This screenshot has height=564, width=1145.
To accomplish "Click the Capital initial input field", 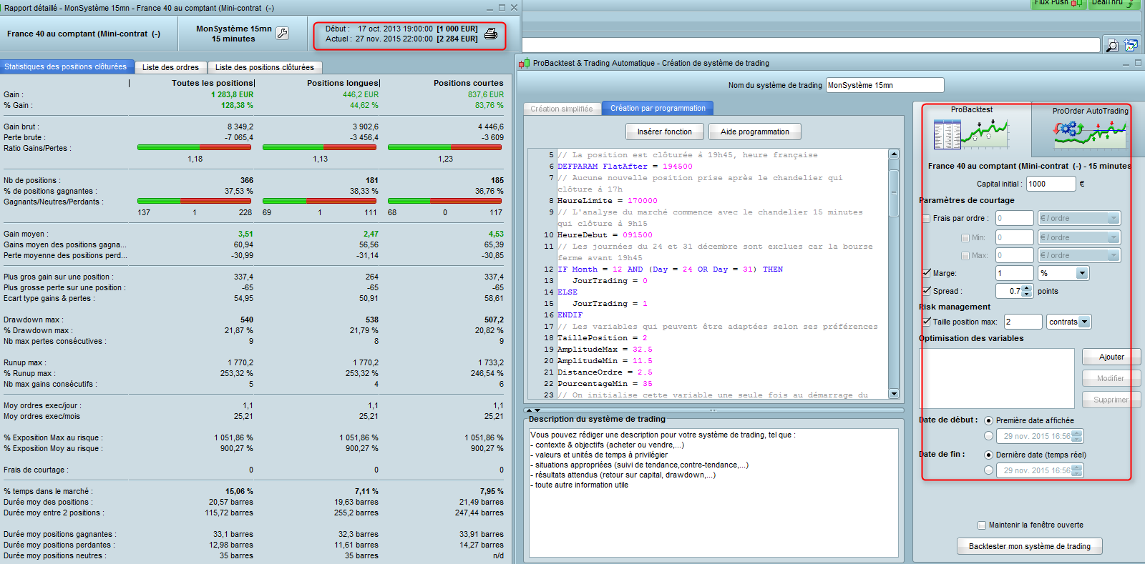I will coord(1050,184).
